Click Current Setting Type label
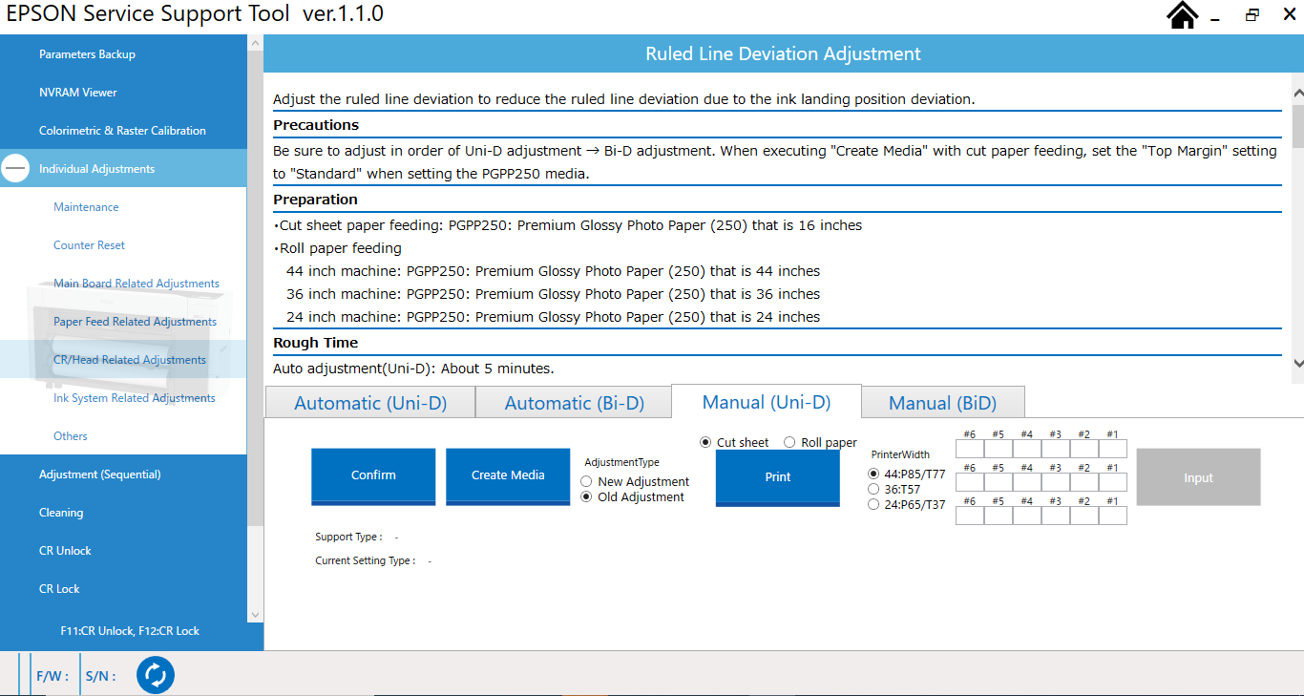The width and height of the screenshot is (1304, 696). (x=365, y=561)
